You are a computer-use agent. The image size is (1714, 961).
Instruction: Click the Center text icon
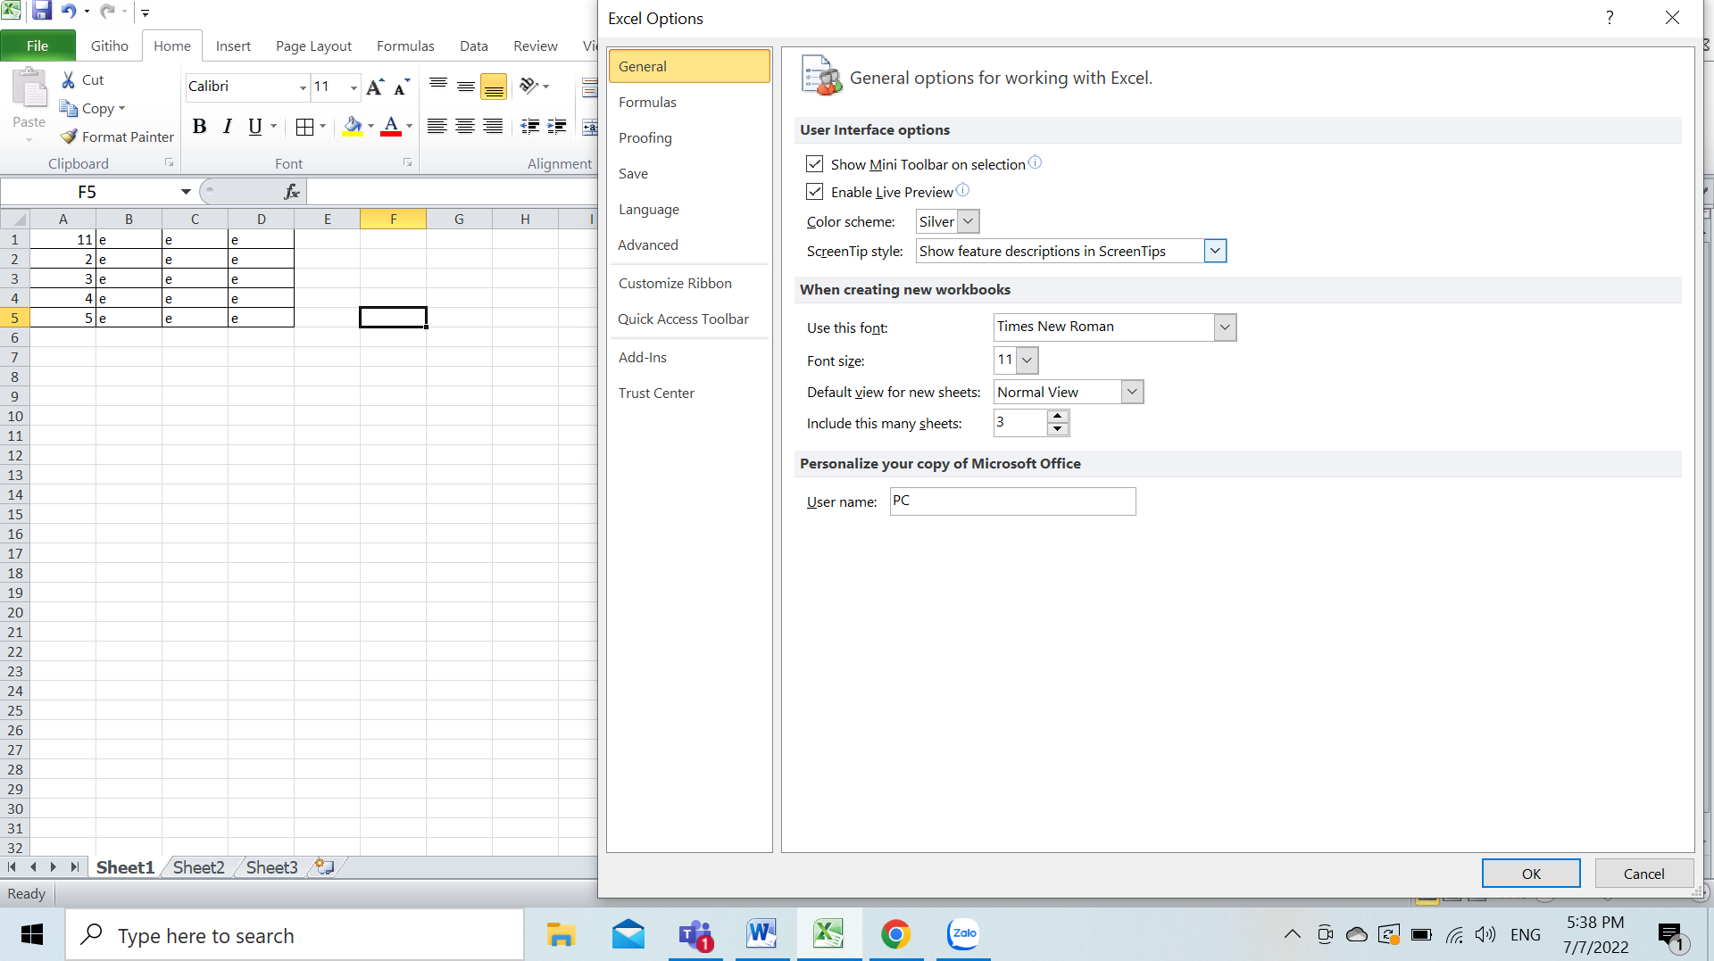point(465,127)
